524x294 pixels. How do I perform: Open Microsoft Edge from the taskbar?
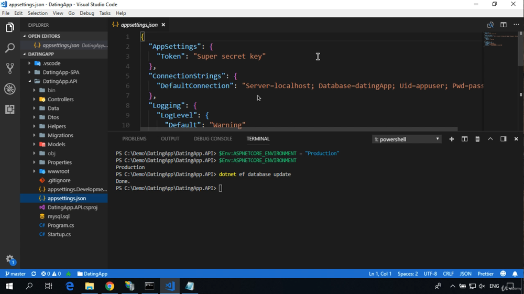(x=70, y=286)
